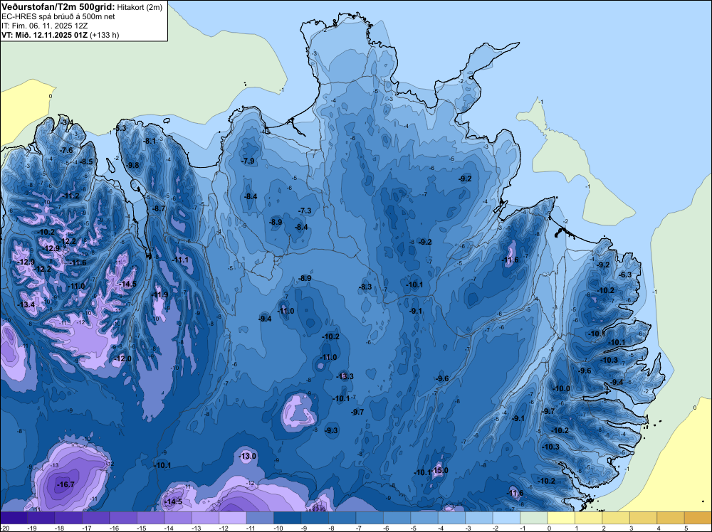Click the -7.6 temperature label
Image resolution: width=712 pixels, height=532 pixels.
click(x=66, y=150)
